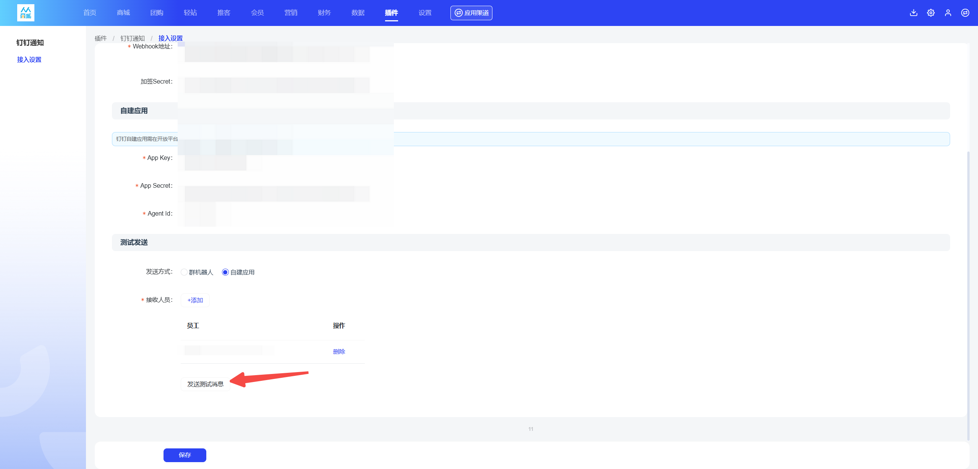
Task: Click 钉钉通知 breadcrumb link
Action: (x=133, y=38)
